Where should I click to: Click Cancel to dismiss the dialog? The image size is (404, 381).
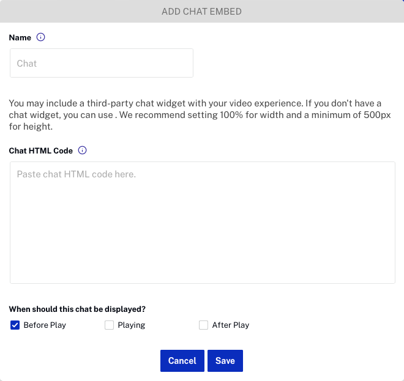tap(182, 361)
